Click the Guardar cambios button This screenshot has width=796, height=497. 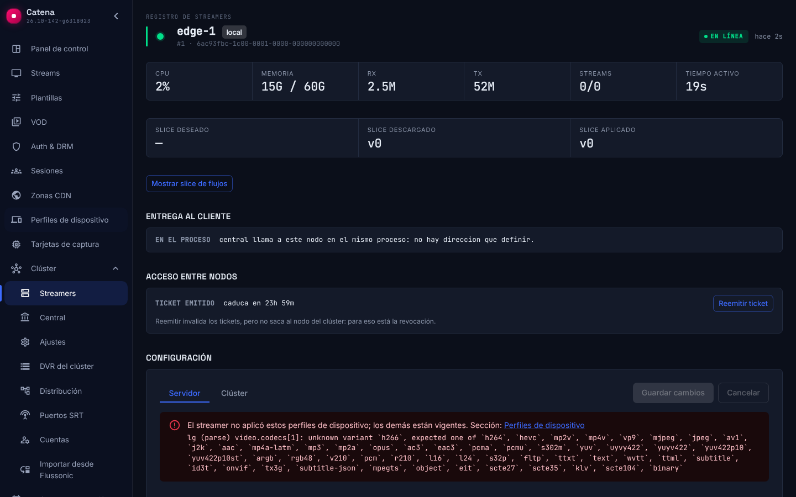tap(673, 393)
